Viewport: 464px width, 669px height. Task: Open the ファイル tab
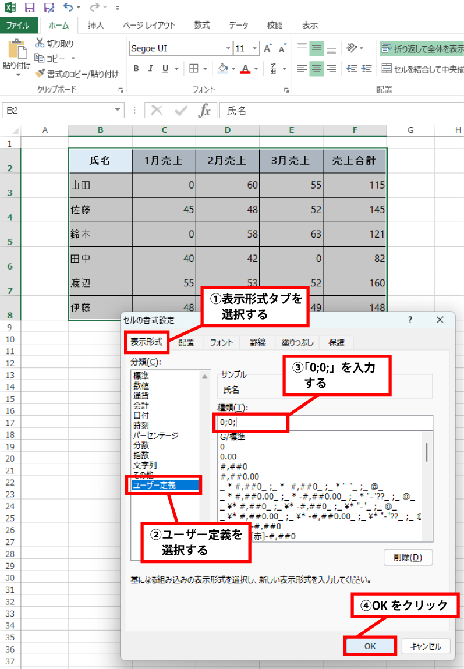pyautogui.click(x=18, y=25)
